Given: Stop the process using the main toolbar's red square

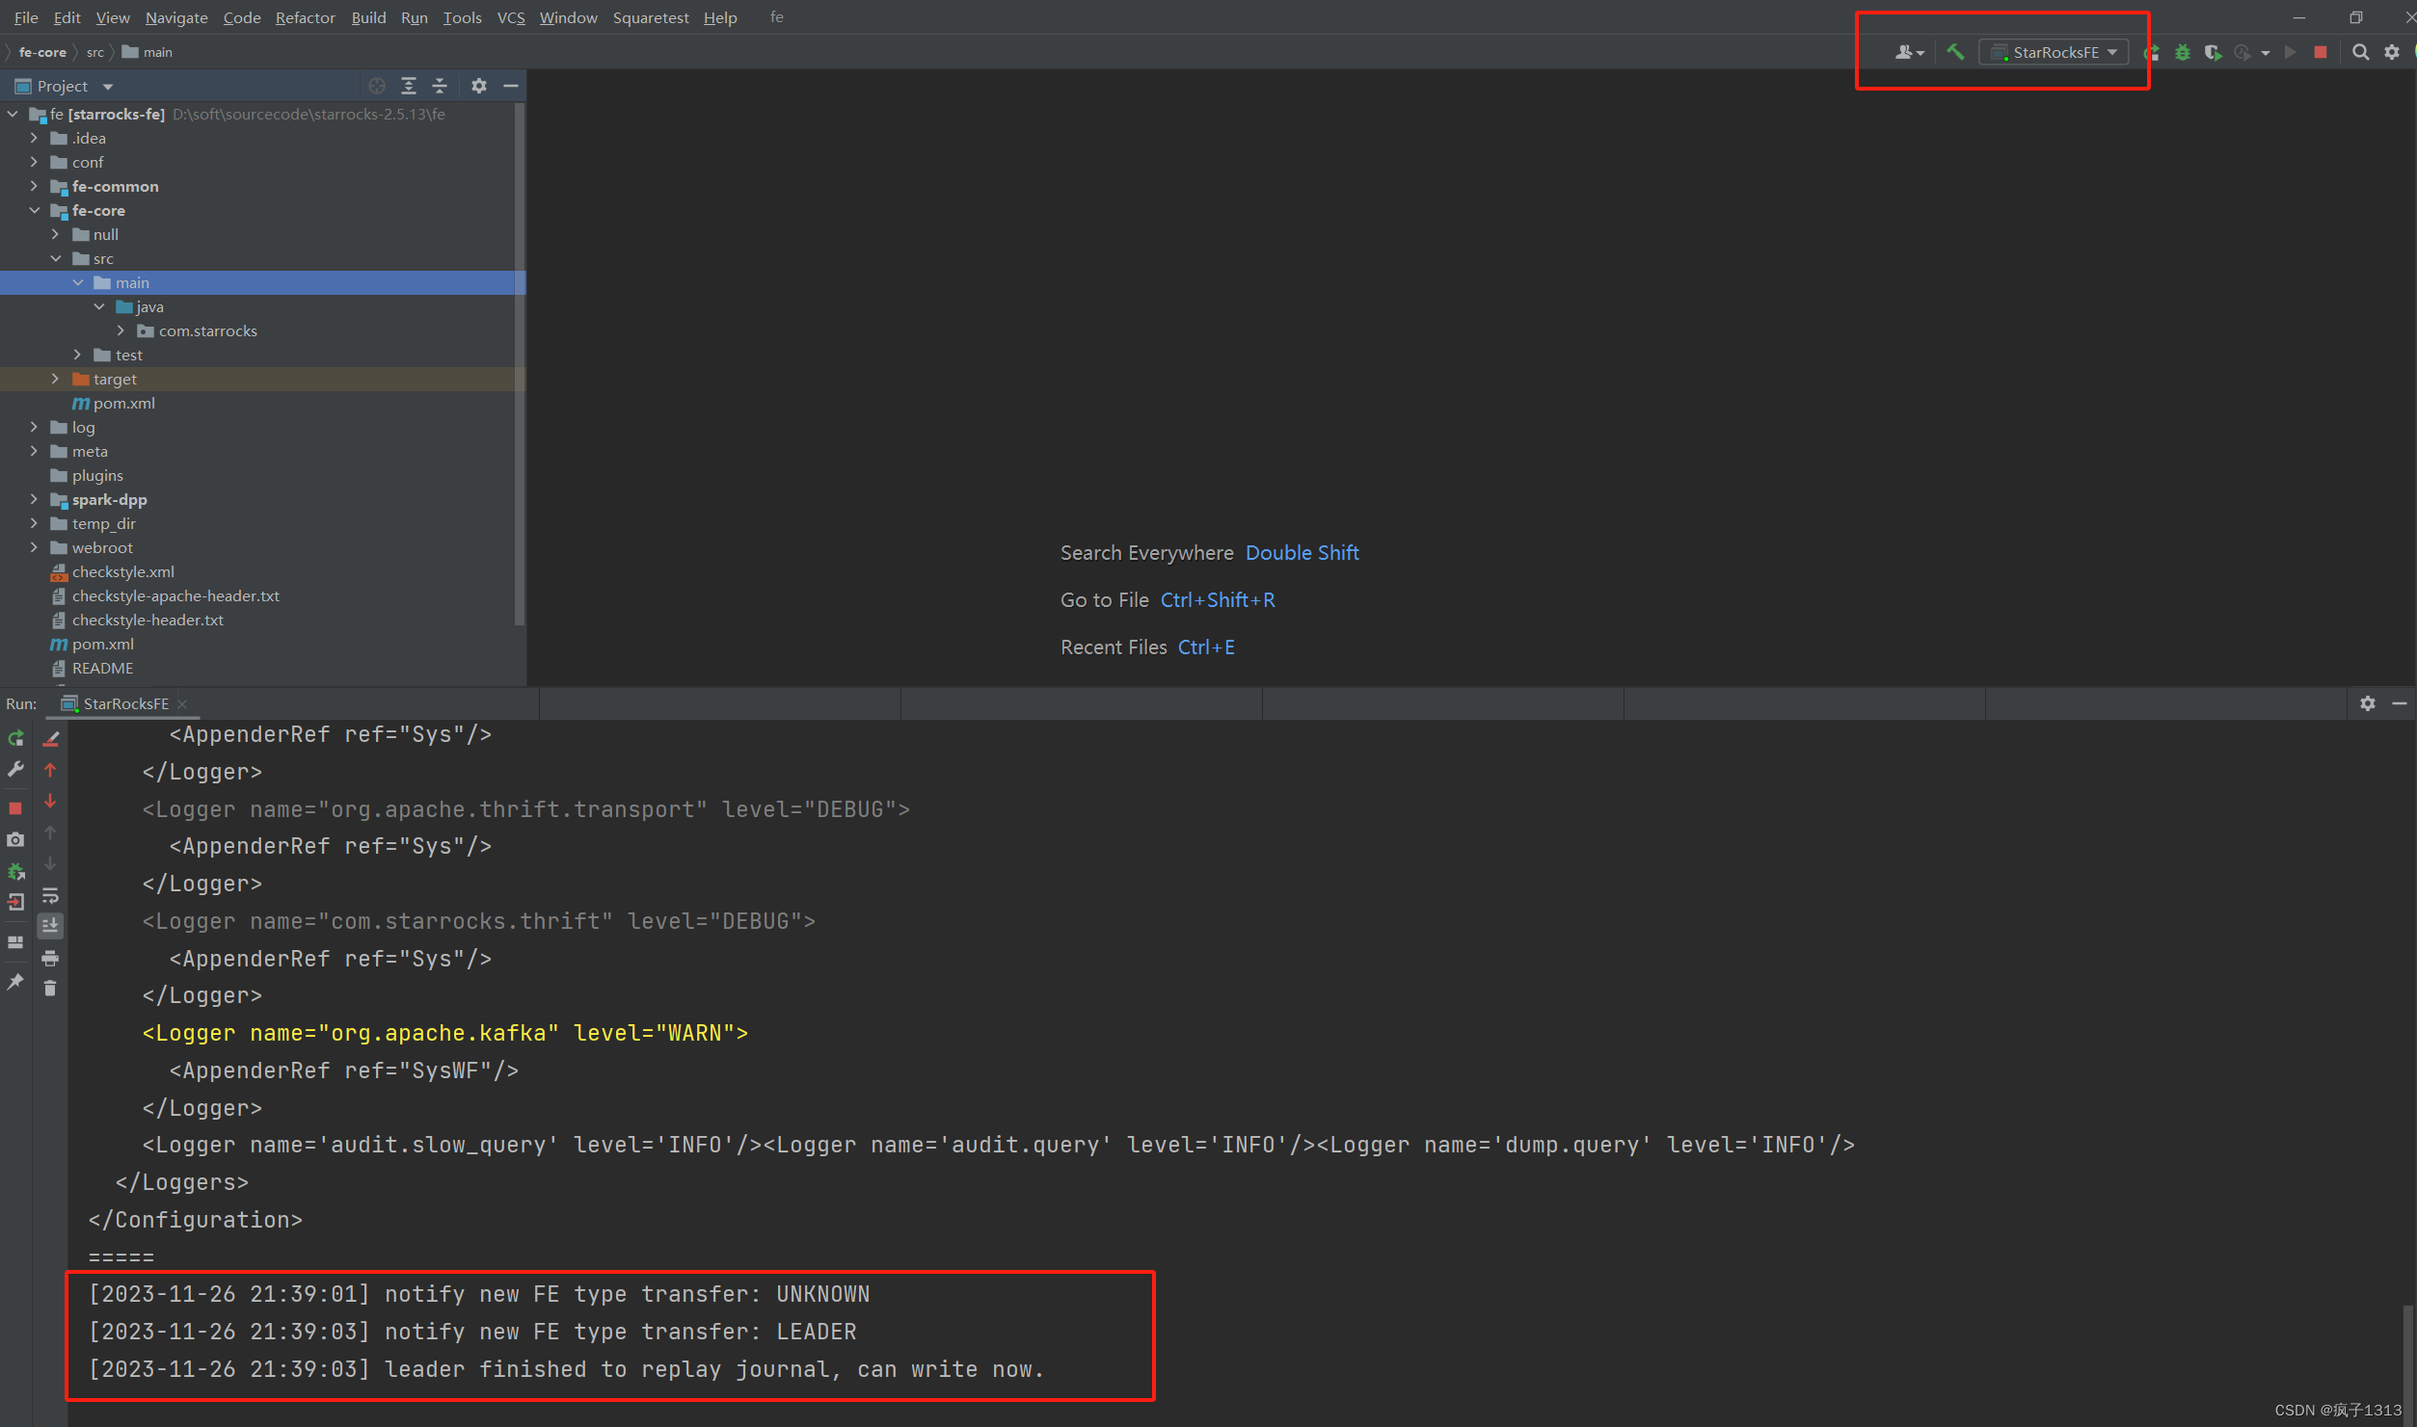Looking at the screenshot, I should coord(2321,52).
